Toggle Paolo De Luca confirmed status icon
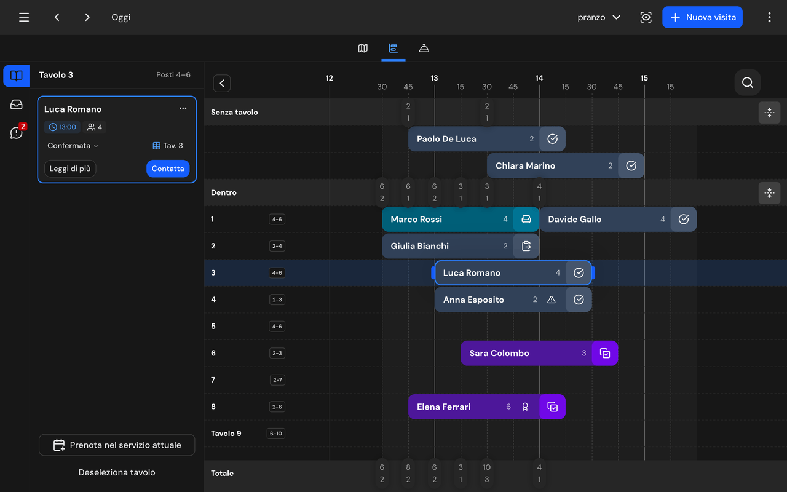This screenshot has width=787, height=492. coord(553,139)
